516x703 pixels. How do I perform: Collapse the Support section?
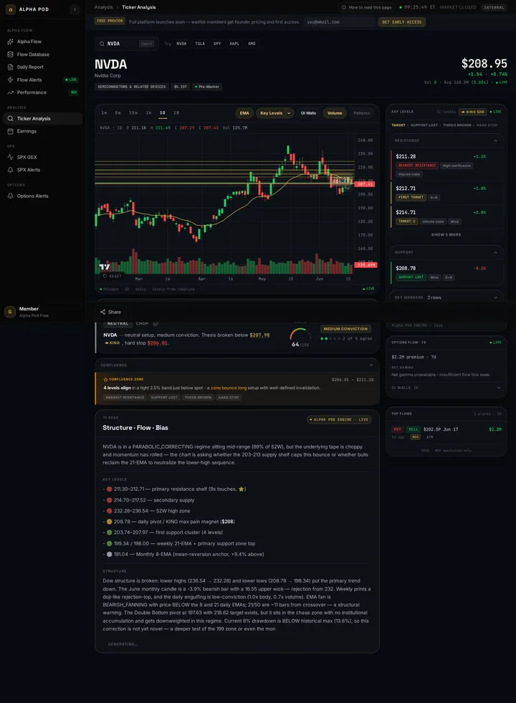point(495,252)
